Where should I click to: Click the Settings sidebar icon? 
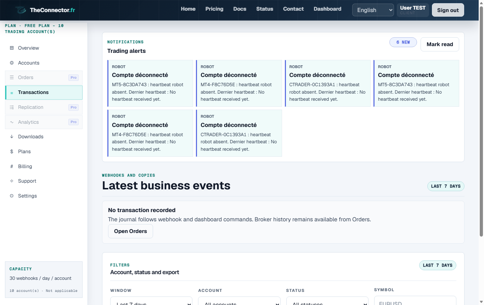click(x=12, y=196)
